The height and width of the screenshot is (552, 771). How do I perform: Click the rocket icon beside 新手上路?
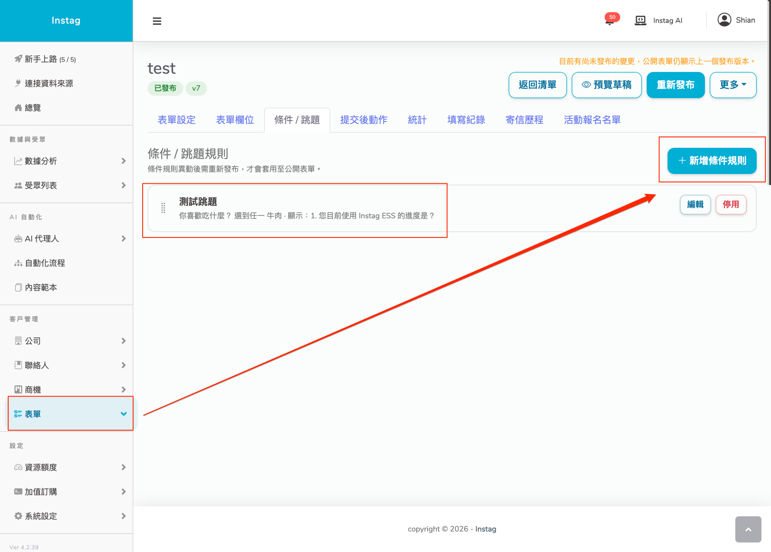click(x=18, y=59)
